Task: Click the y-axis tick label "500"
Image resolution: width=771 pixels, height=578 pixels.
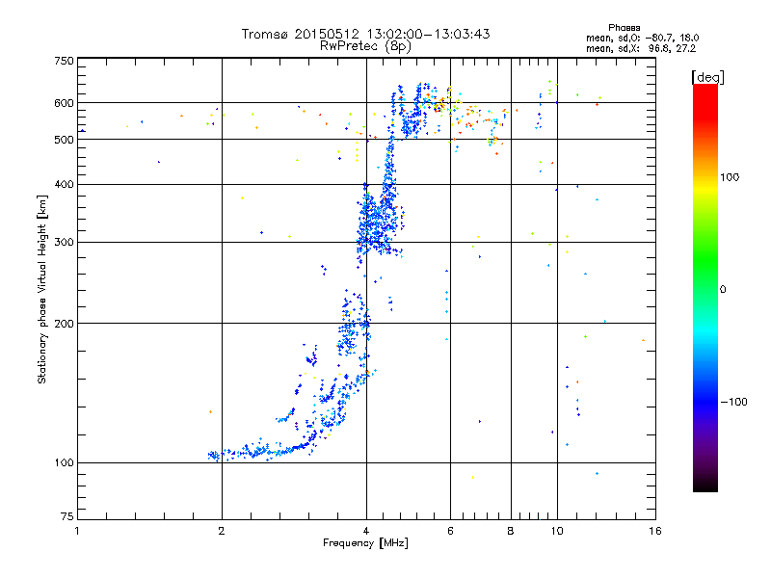Action: click(64, 140)
